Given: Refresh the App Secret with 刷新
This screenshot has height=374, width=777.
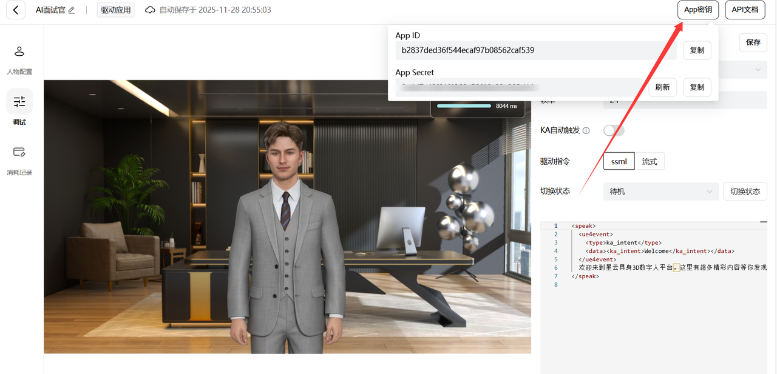Looking at the screenshot, I should tap(662, 87).
